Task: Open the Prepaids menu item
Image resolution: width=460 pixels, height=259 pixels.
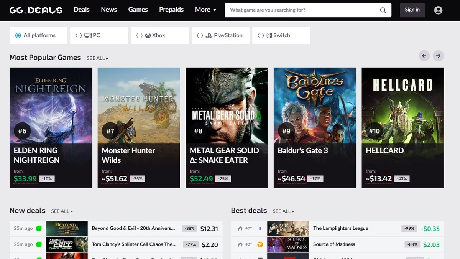Action: click(171, 10)
